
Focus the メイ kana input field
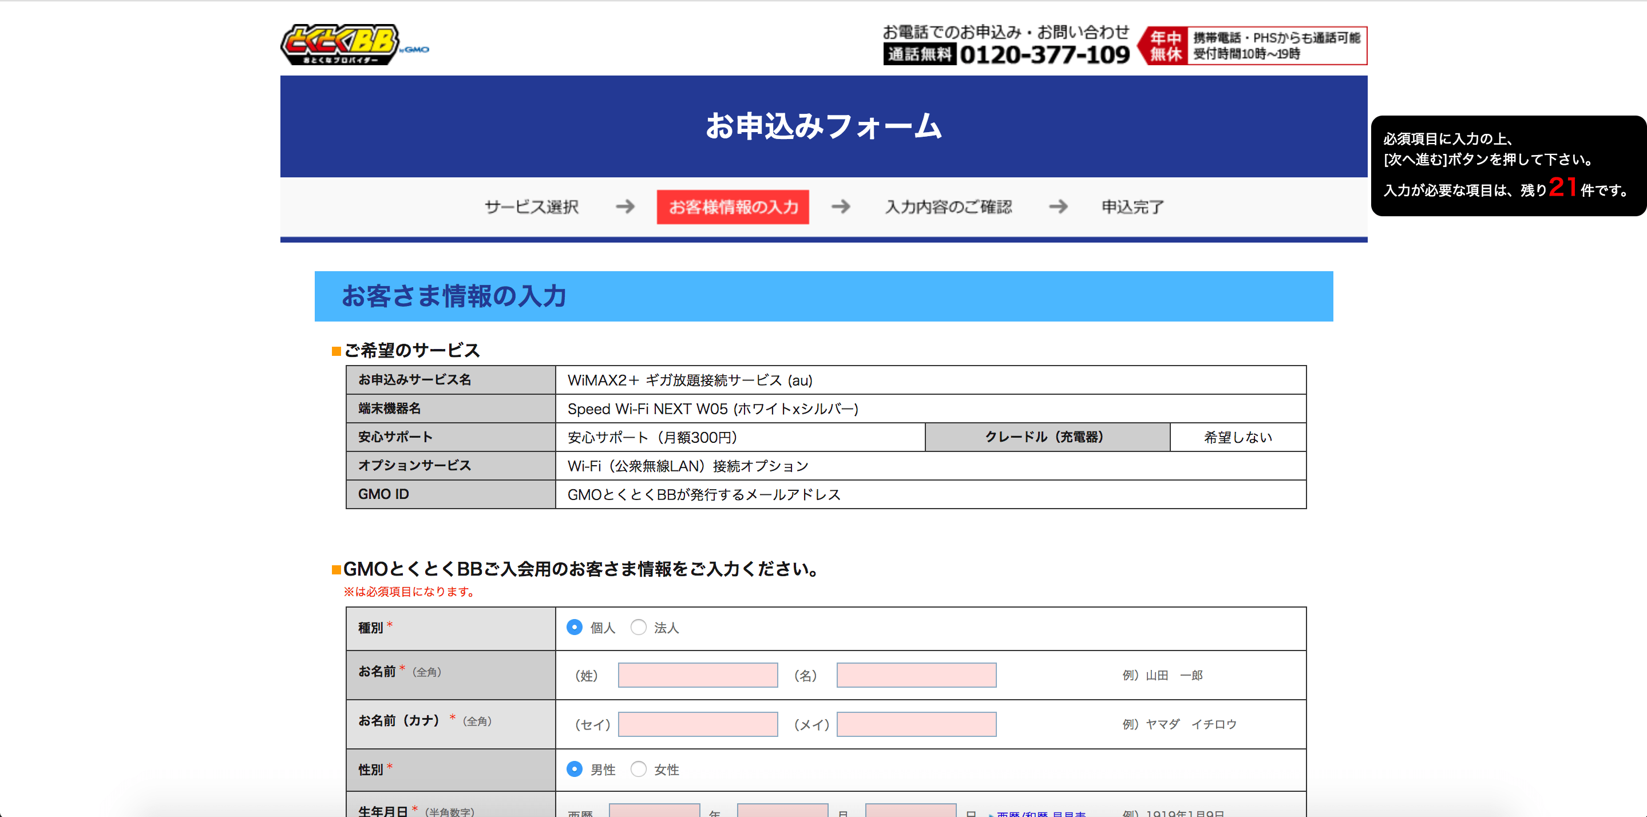click(916, 724)
